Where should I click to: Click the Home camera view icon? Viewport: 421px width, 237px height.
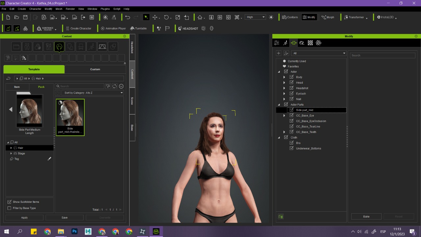[200, 17]
